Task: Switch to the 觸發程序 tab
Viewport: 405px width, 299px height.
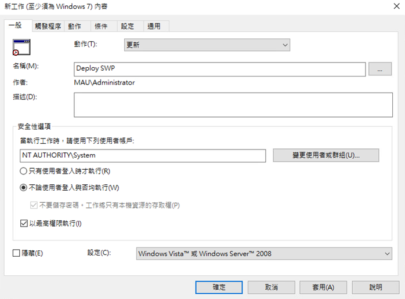Action: (48, 26)
